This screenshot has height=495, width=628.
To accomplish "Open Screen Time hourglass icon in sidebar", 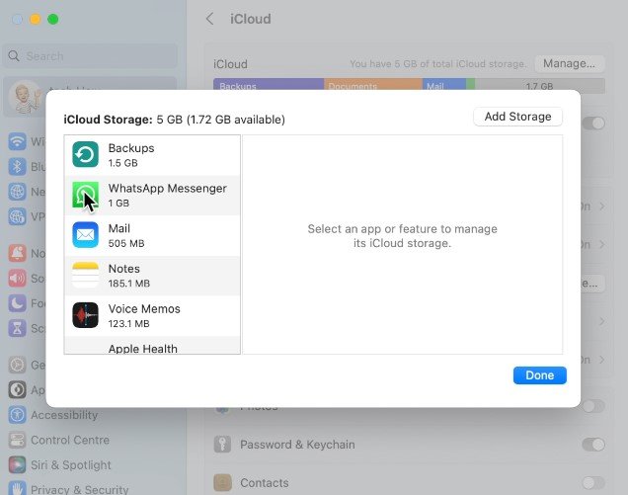I will (x=17, y=328).
